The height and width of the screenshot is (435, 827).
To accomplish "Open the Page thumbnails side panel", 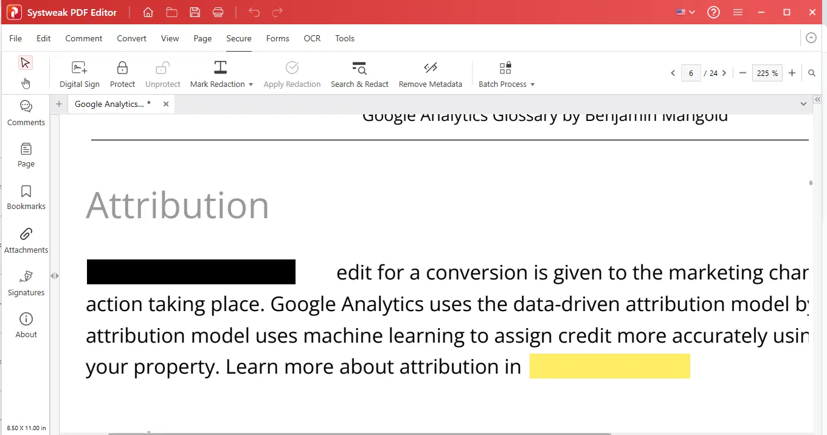I will click(x=26, y=156).
